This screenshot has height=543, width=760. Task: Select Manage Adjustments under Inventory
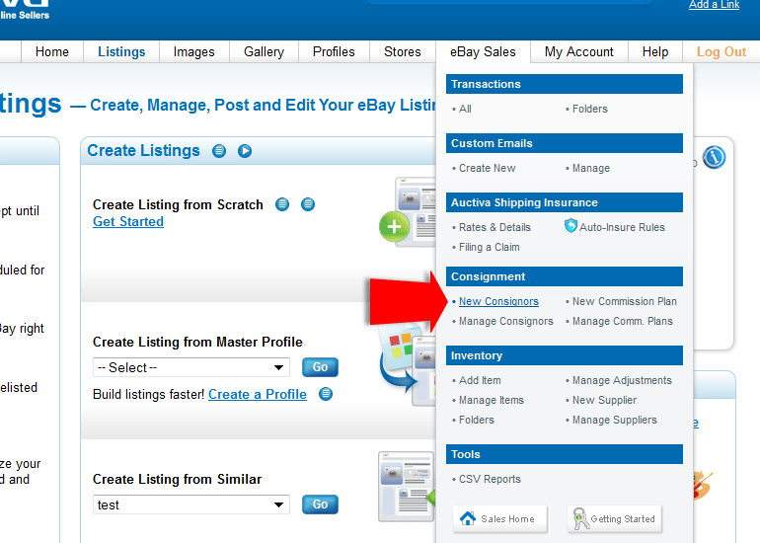click(622, 380)
